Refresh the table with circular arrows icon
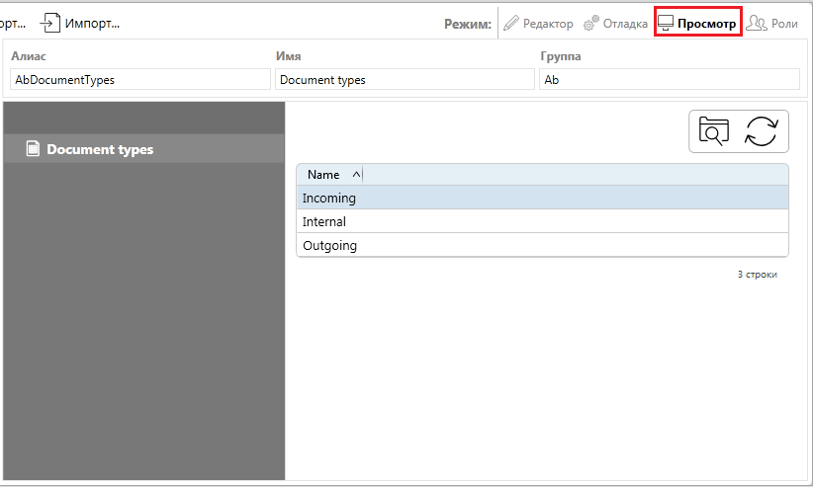 pyautogui.click(x=761, y=131)
